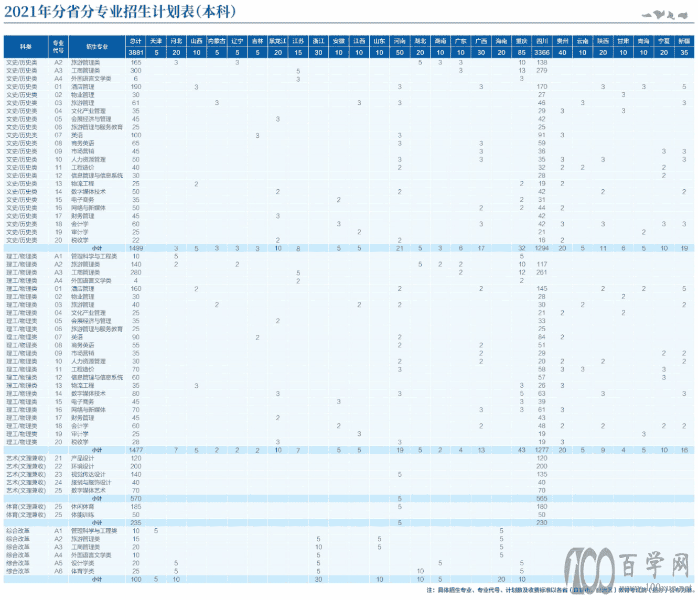This screenshot has height=600, width=698.
Task: Click the 江西 column header
Action: (359, 41)
